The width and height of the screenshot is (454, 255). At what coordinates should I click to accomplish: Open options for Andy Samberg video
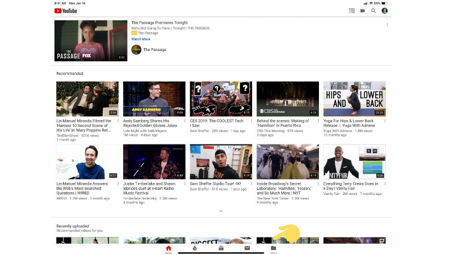click(185, 121)
